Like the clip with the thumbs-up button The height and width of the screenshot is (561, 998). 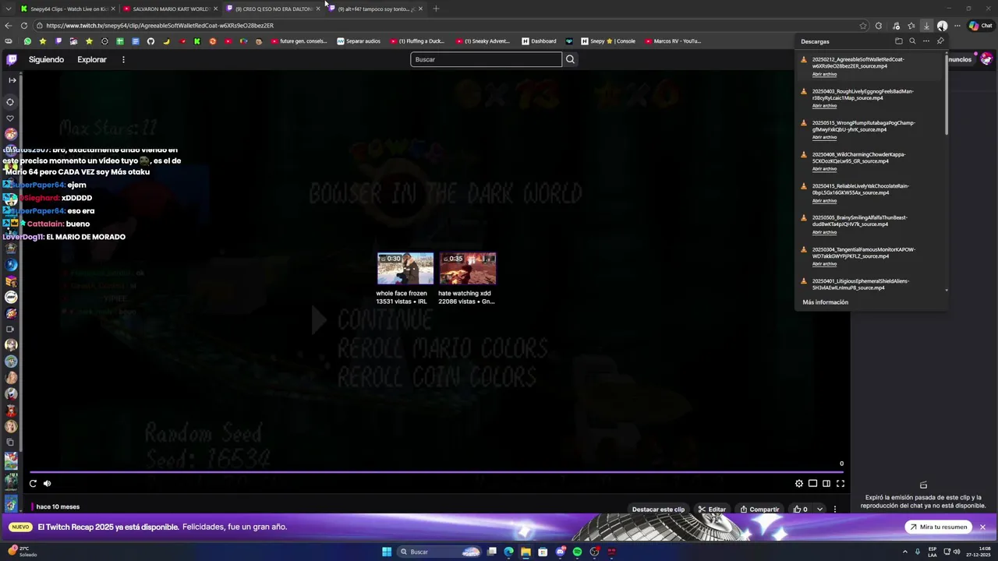800,510
